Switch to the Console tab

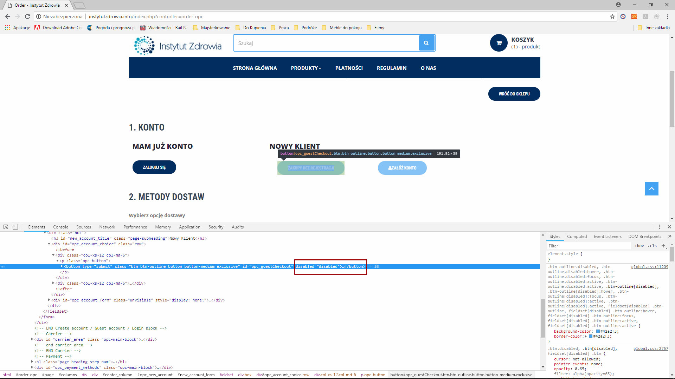[x=60, y=227]
